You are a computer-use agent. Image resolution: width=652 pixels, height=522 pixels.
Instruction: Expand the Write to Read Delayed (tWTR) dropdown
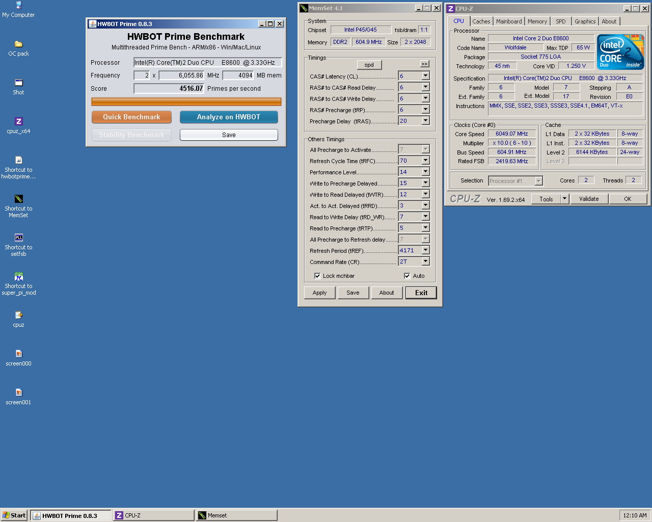point(425,194)
